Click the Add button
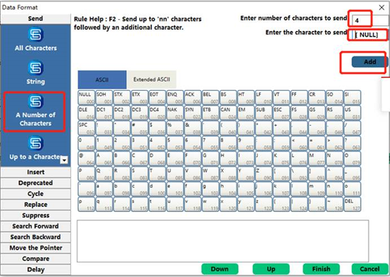The height and width of the screenshot is (277, 390). tap(370, 62)
